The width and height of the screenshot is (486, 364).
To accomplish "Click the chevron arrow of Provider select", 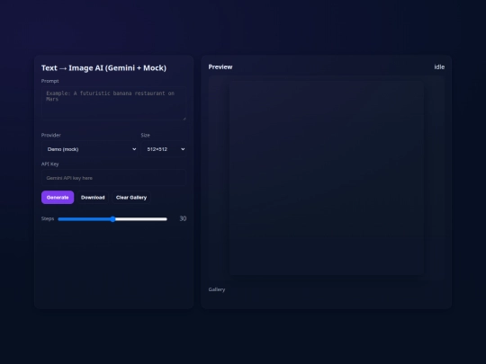I will tap(134, 149).
